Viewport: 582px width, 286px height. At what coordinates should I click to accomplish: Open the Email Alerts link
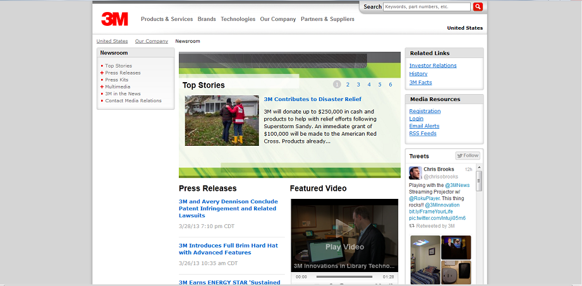point(424,126)
